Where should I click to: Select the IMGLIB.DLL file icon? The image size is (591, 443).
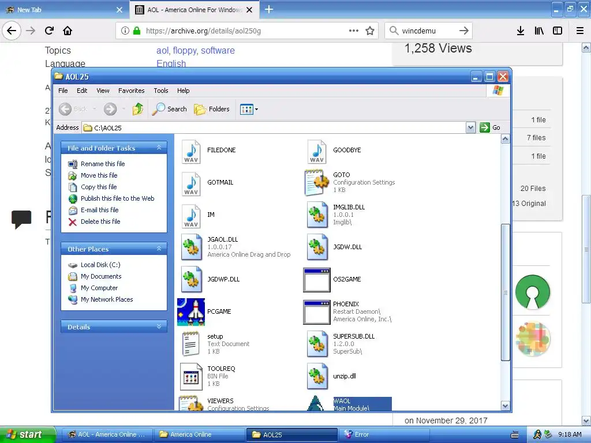pyautogui.click(x=317, y=215)
